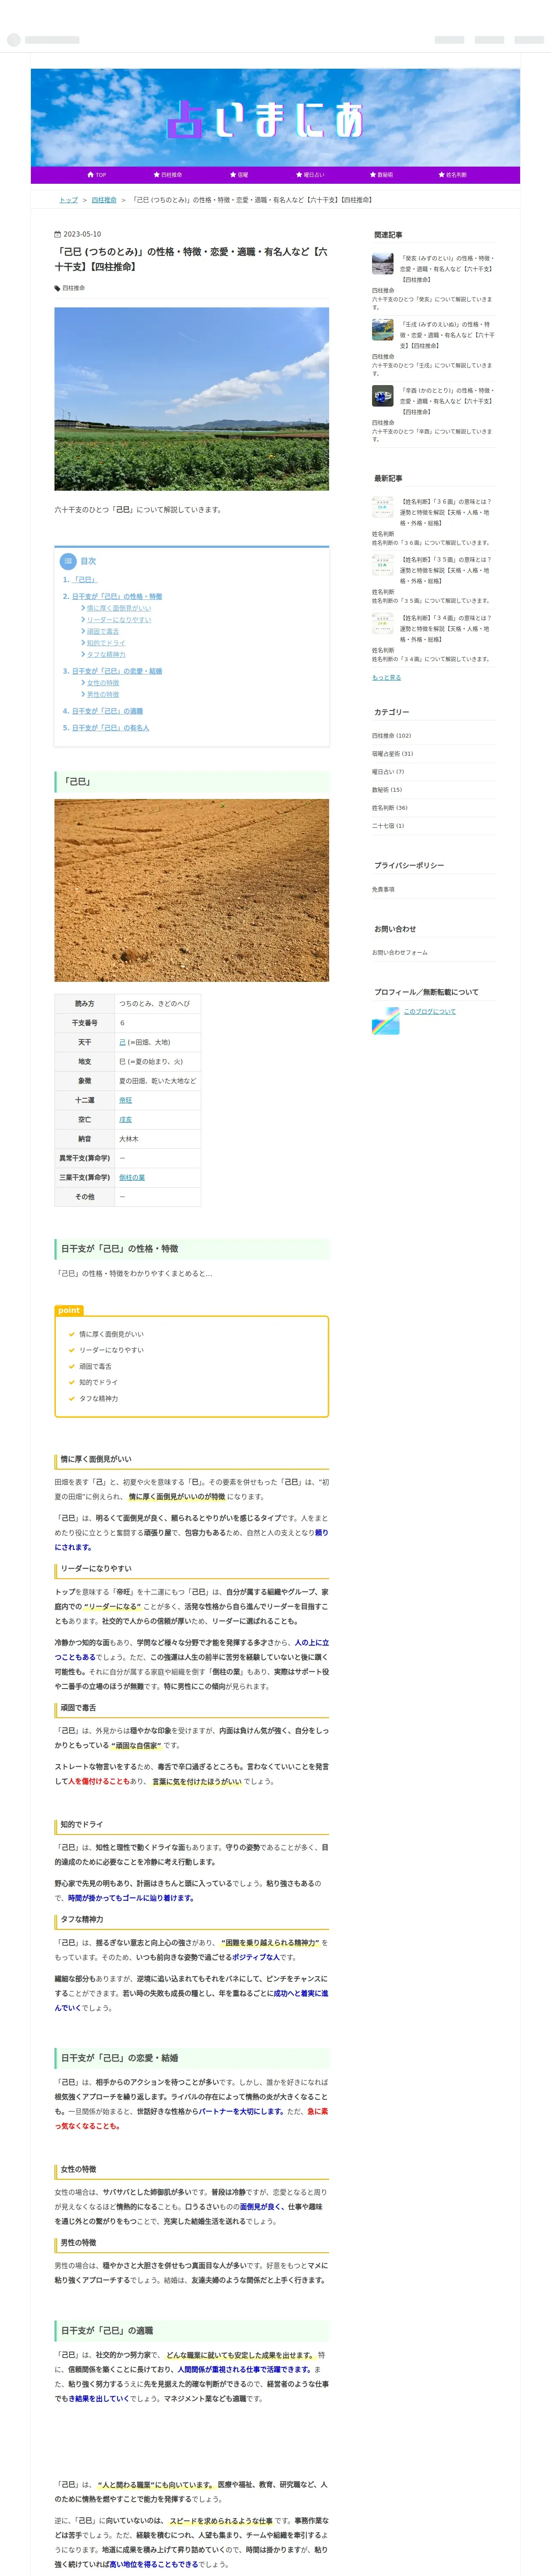This screenshot has width=551, height=2576.
Task: Open category 四柱推命 (102)
Action: [x=391, y=736]
